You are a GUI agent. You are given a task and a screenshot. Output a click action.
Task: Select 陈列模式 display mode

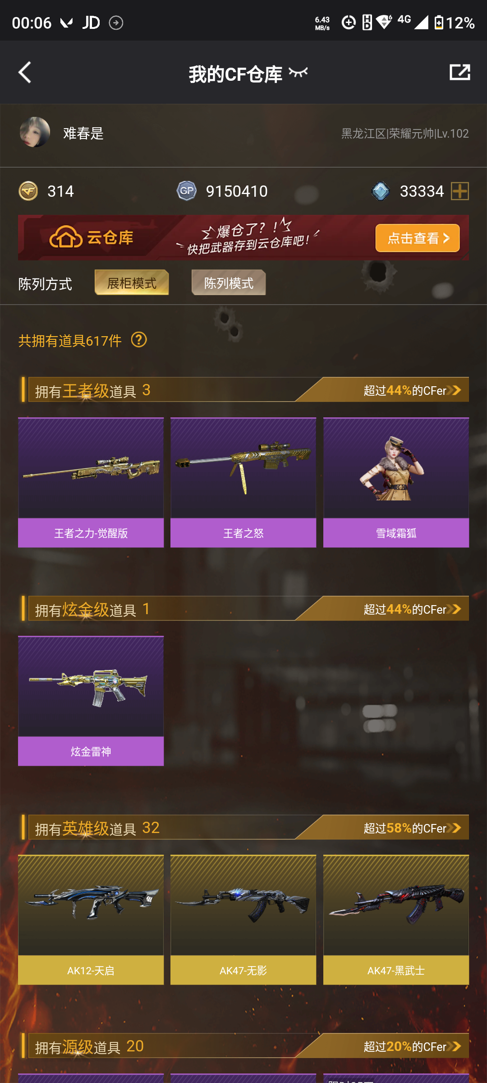(229, 282)
